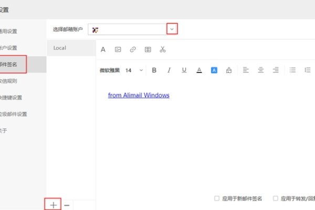This screenshot has width=315, height=210.
Task: Remove signature with minus button
Action: 67,205
